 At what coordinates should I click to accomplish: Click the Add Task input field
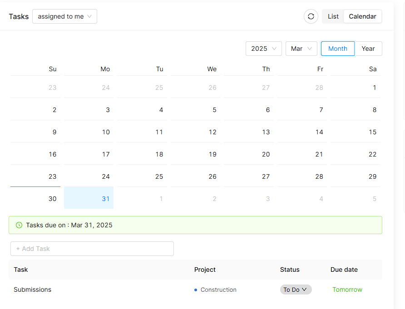point(92,249)
